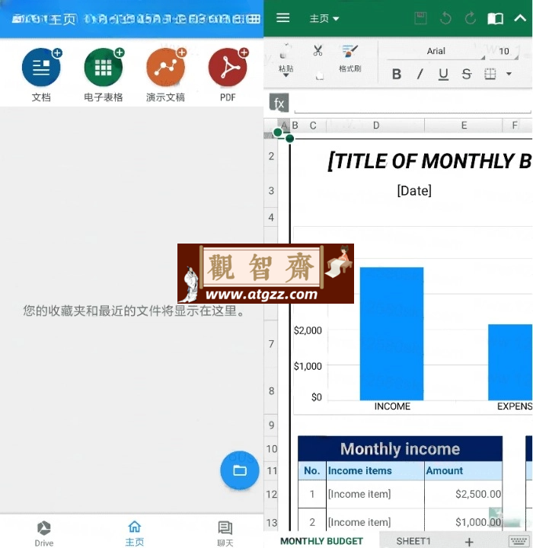Switch to MONTHLY BUDGET sheet tab

point(321,541)
